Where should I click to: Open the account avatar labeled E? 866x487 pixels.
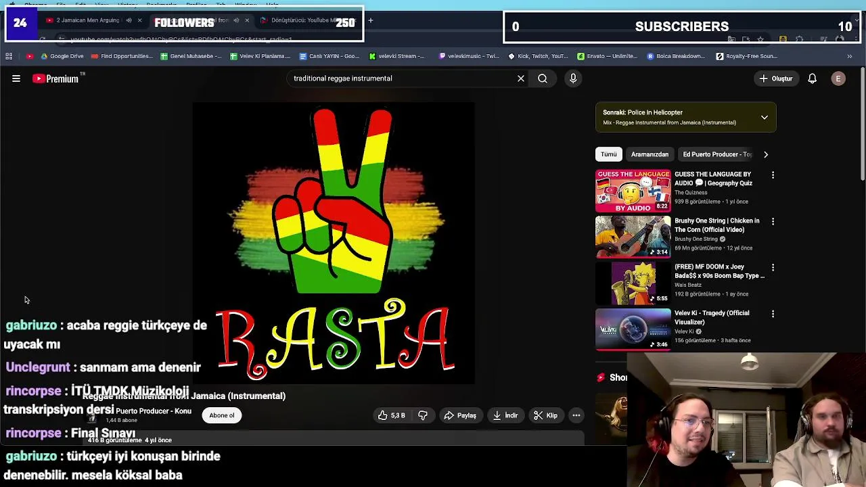838,78
